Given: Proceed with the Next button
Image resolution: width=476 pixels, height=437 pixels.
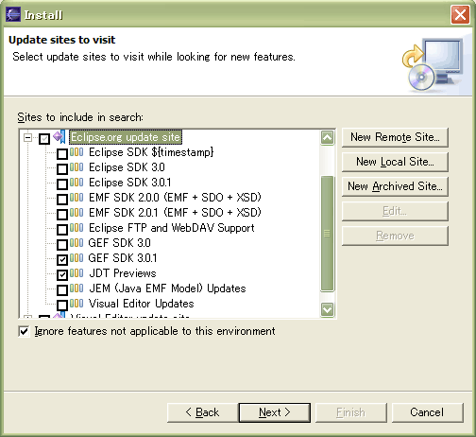Looking at the screenshot, I should click(275, 412).
